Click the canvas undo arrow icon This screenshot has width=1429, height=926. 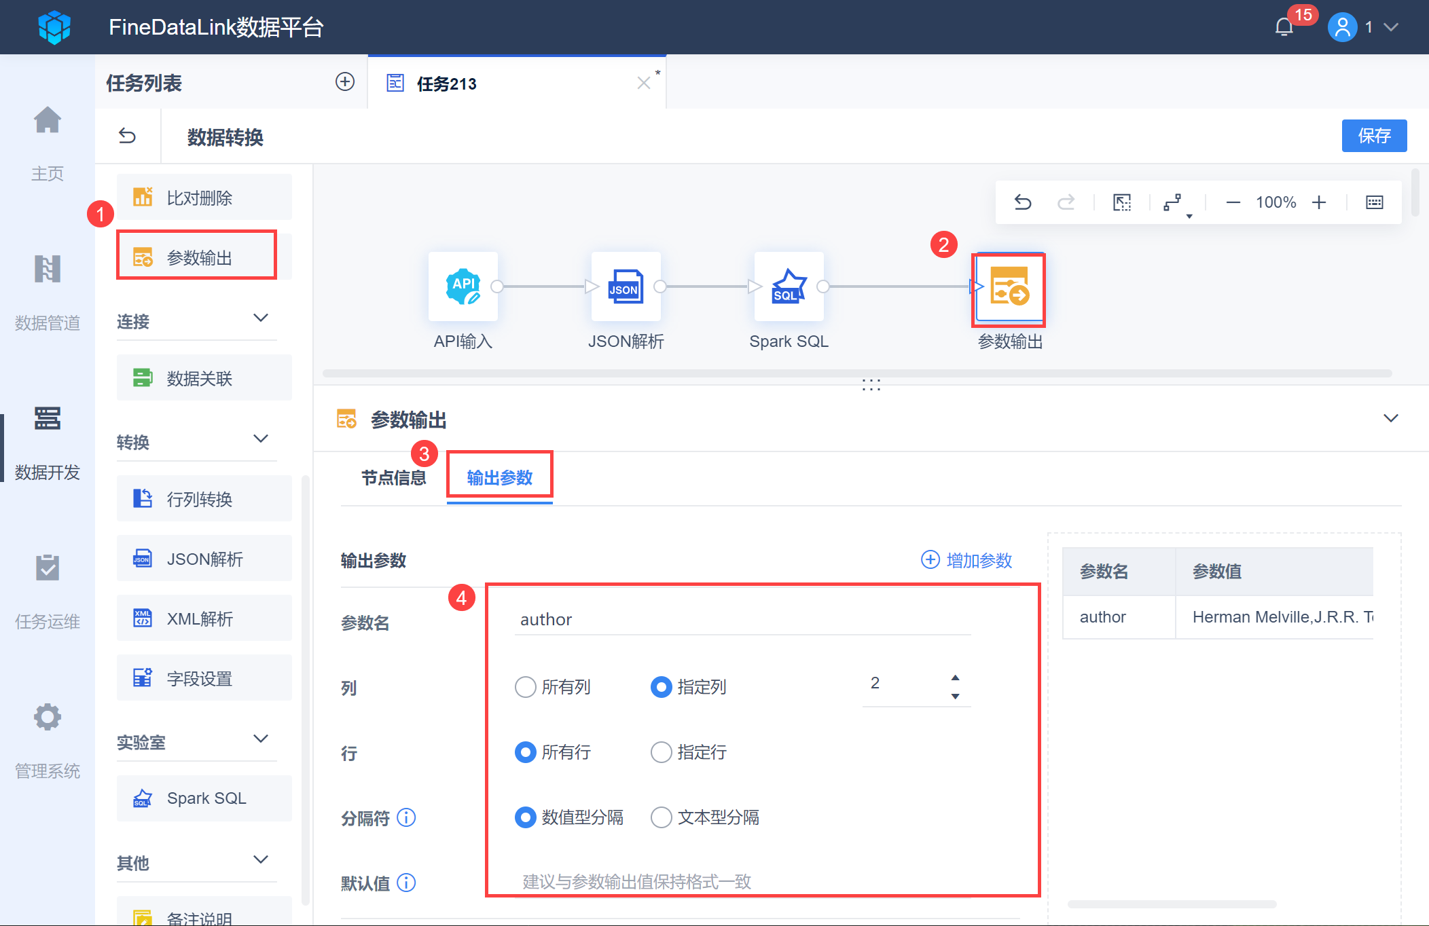point(1023,202)
